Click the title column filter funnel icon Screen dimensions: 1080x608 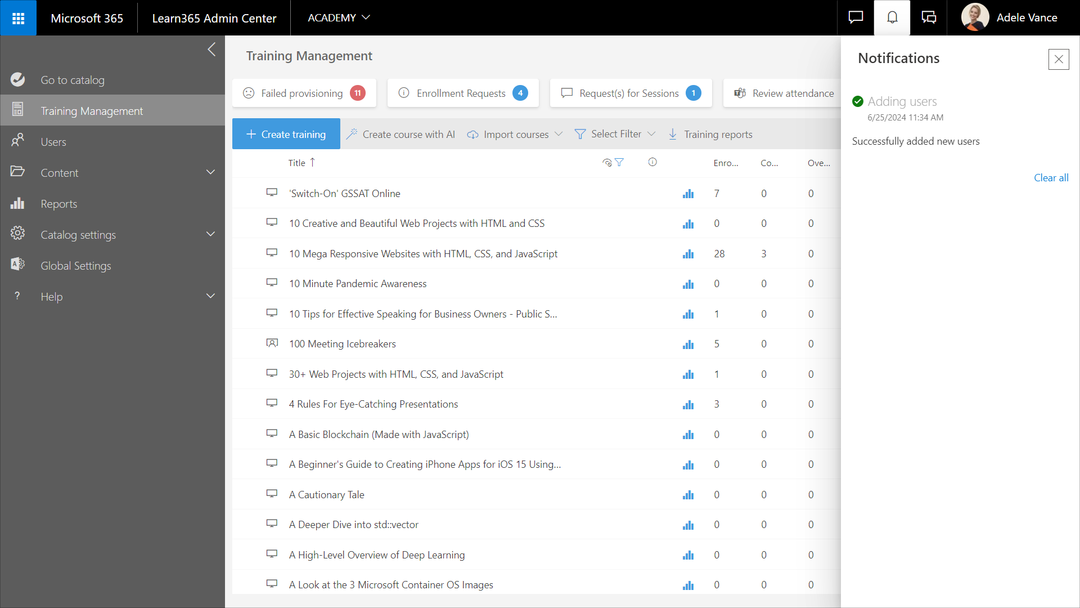(x=619, y=163)
